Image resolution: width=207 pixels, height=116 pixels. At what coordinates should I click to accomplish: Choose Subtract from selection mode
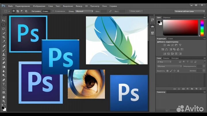point(22,11)
